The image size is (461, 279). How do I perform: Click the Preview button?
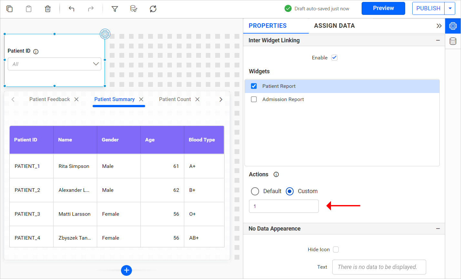tap(383, 8)
